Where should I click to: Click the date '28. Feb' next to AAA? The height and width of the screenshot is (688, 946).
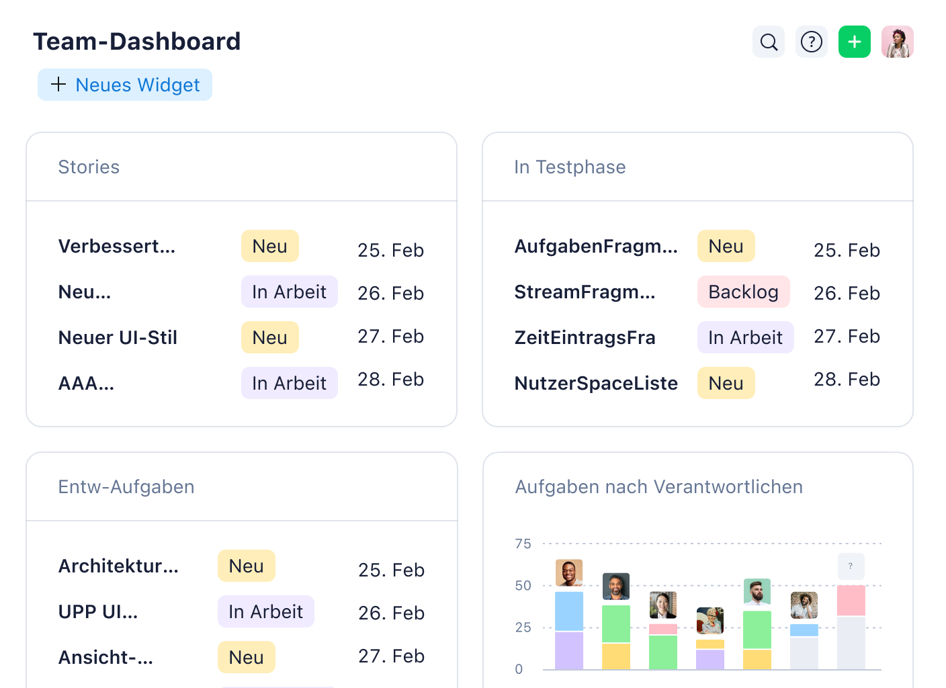tap(390, 379)
